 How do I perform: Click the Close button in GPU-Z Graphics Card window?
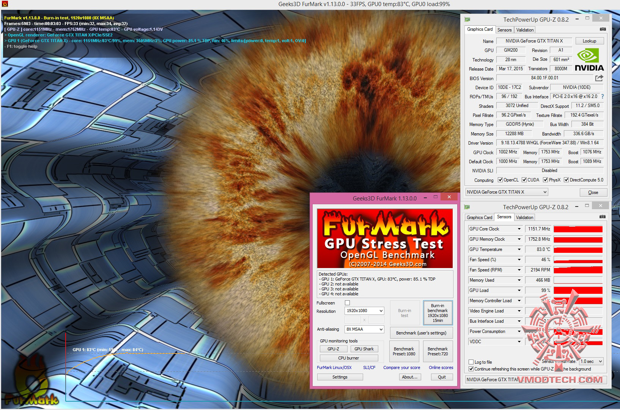click(x=593, y=192)
